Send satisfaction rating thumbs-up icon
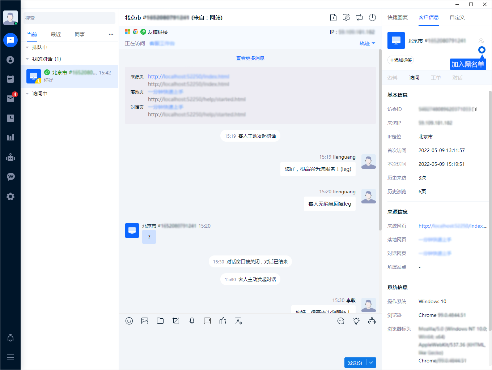The width and height of the screenshot is (492, 370). [223, 321]
